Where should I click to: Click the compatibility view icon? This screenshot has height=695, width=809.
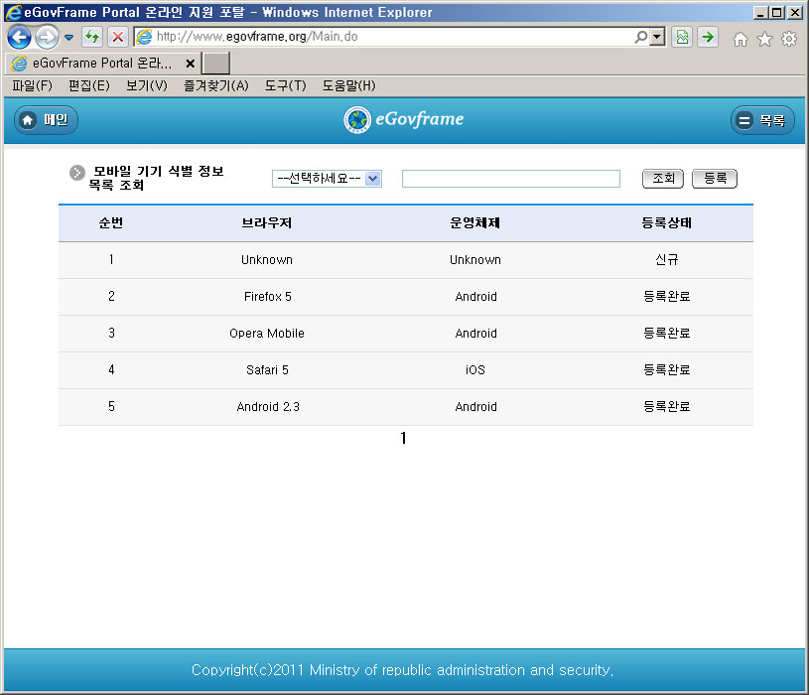(x=682, y=38)
